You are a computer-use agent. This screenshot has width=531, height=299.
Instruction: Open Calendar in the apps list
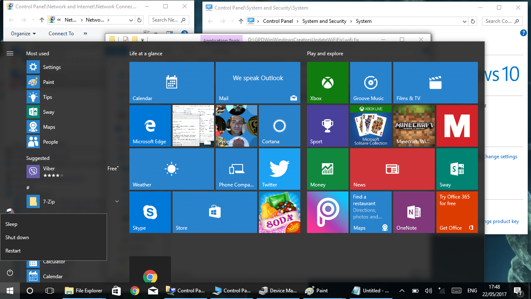click(73, 276)
